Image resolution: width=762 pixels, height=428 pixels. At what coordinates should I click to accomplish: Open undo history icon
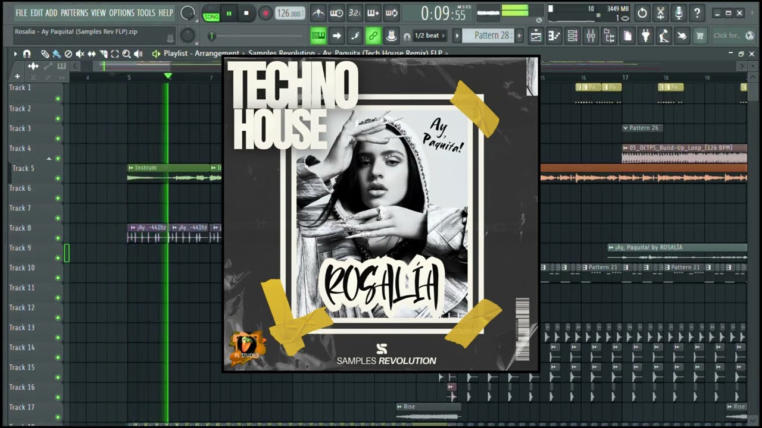tap(642, 12)
